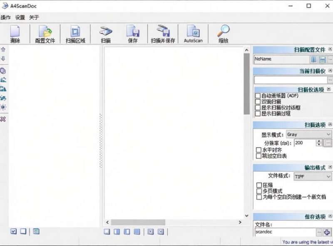This screenshot has width=333, height=246.
Task: Open the 配置文件 profile toolbar icon
Action: [45, 34]
